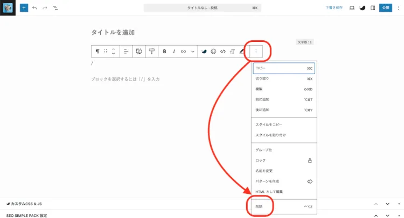Open command palette titled タイトルなし・投稿
The width and height of the screenshot is (404, 218).
(x=202, y=8)
